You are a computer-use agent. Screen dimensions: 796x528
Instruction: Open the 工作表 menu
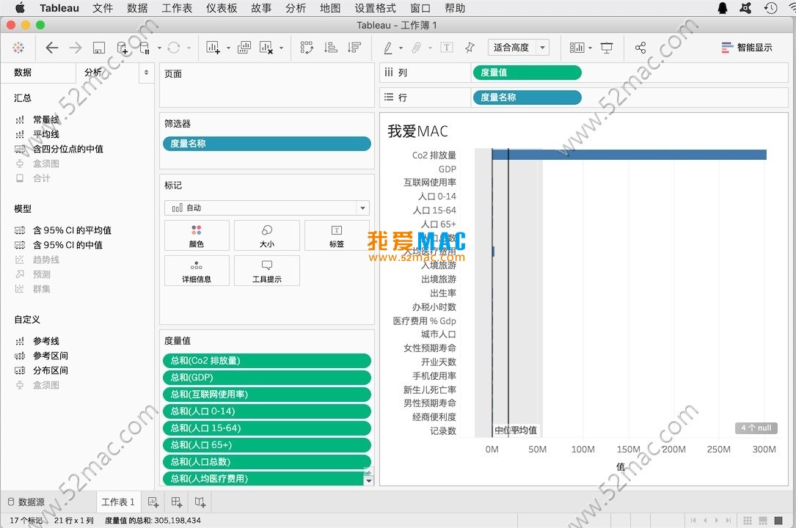click(x=177, y=8)
